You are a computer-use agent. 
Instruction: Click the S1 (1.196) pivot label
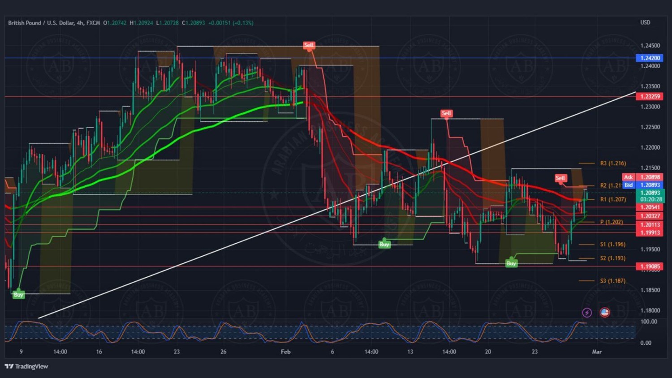pos(612,245)
